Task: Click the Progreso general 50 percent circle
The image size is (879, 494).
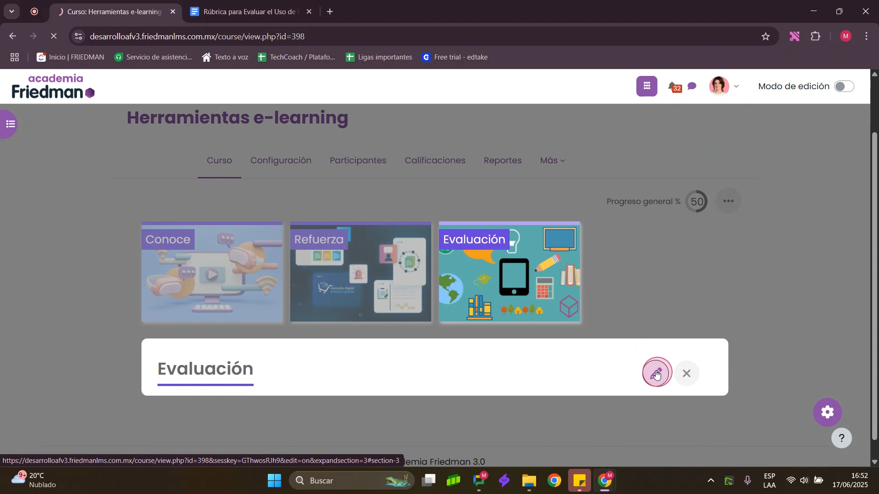Action: [x=696, y=202]
